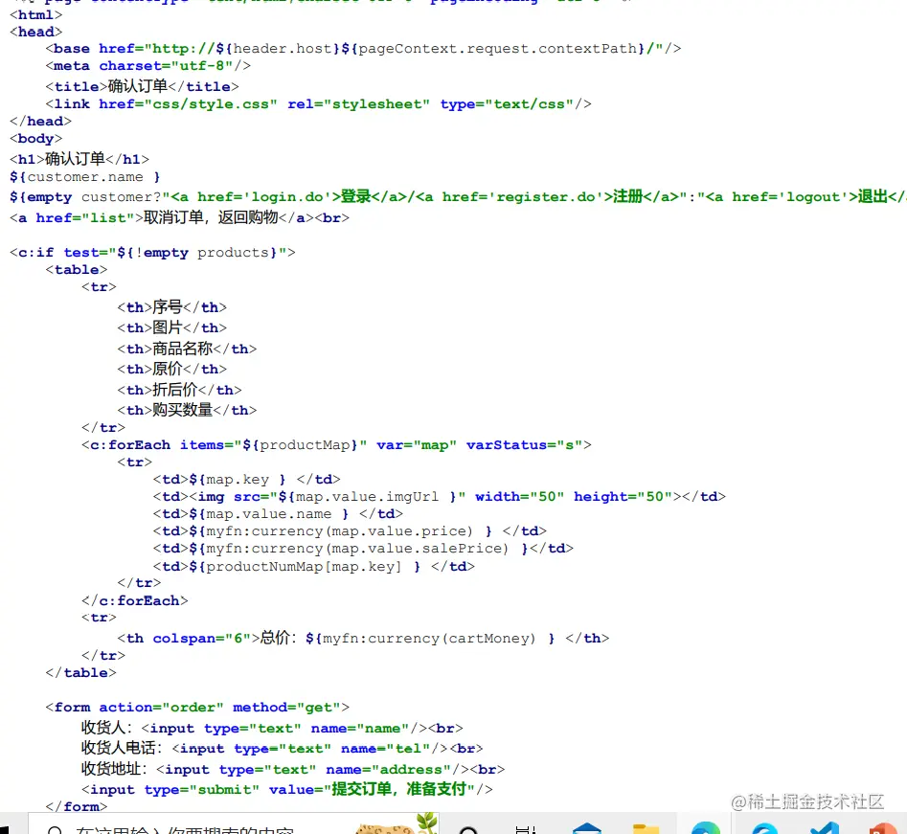907x834 pixels.
Task: Launch Visual Studio Code from the taskbar
Action: (825, 828)
